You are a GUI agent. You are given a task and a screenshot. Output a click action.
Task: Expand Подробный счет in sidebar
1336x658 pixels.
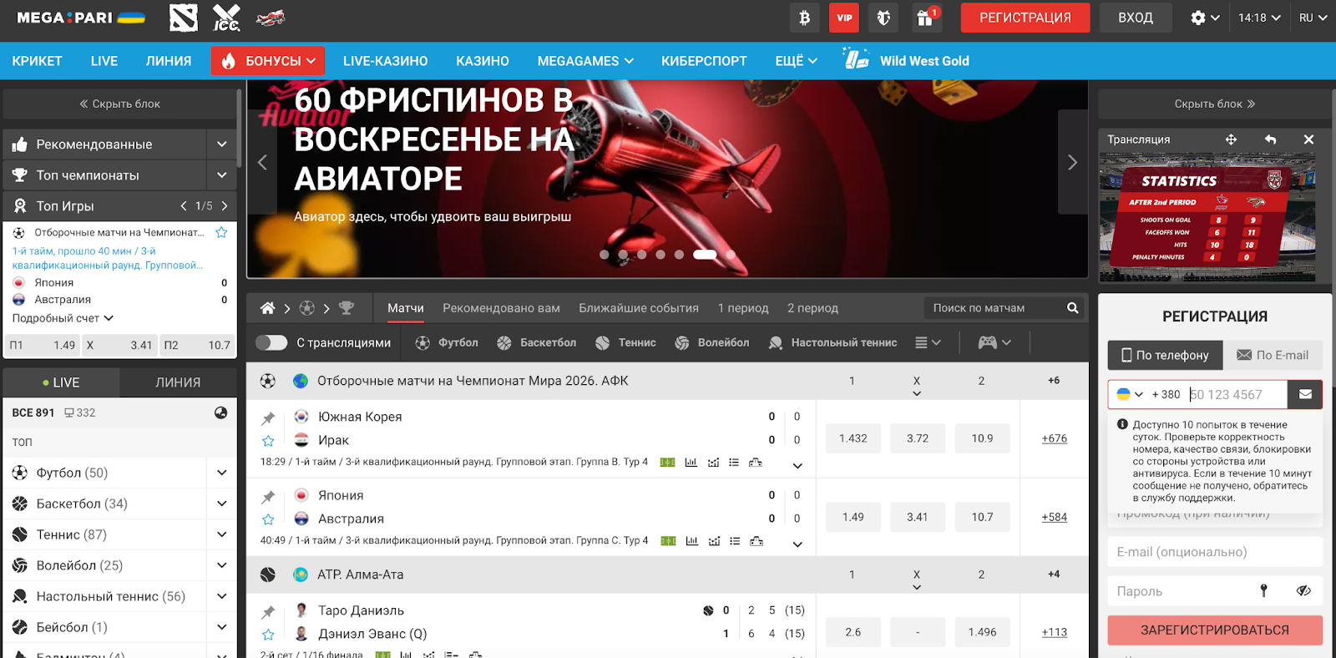tap(63, 318)
